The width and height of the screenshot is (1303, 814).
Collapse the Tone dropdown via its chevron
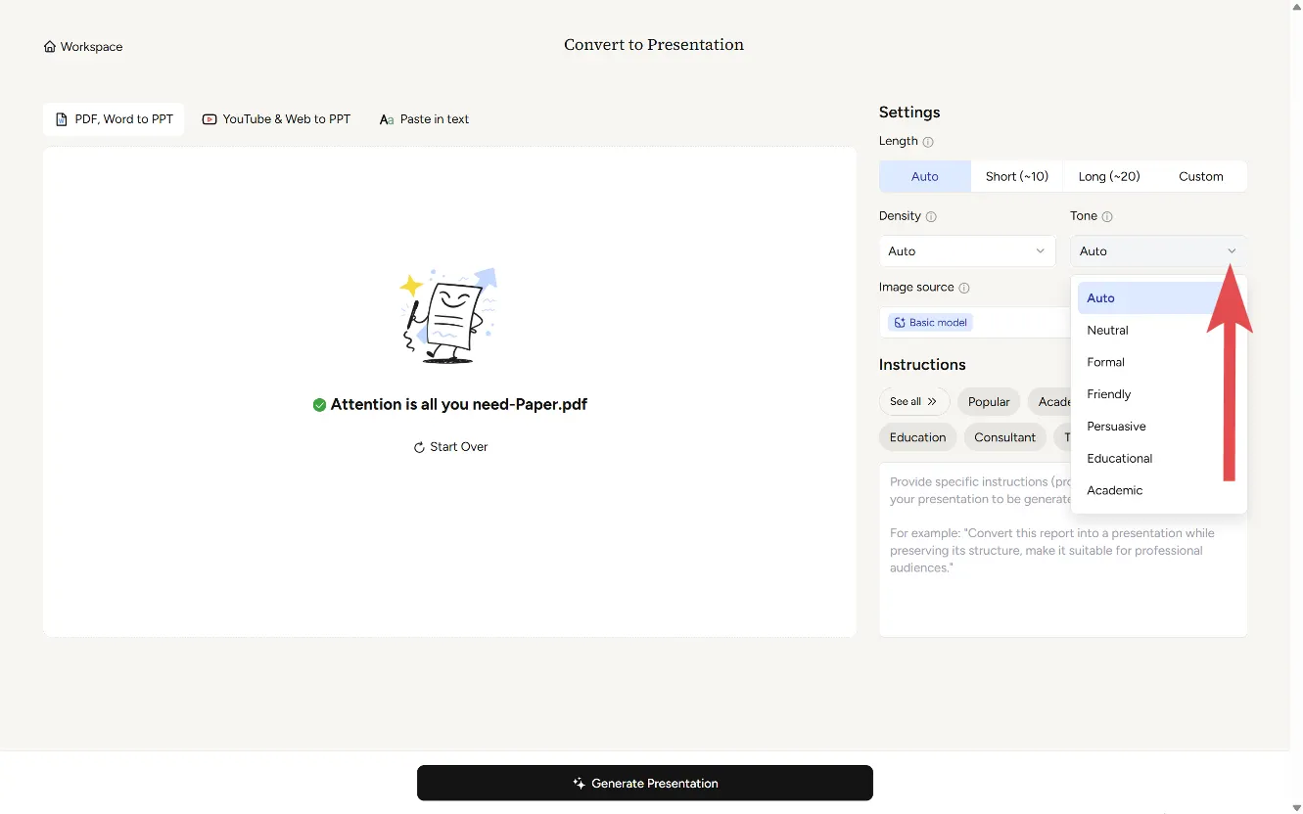point(1232,251)
